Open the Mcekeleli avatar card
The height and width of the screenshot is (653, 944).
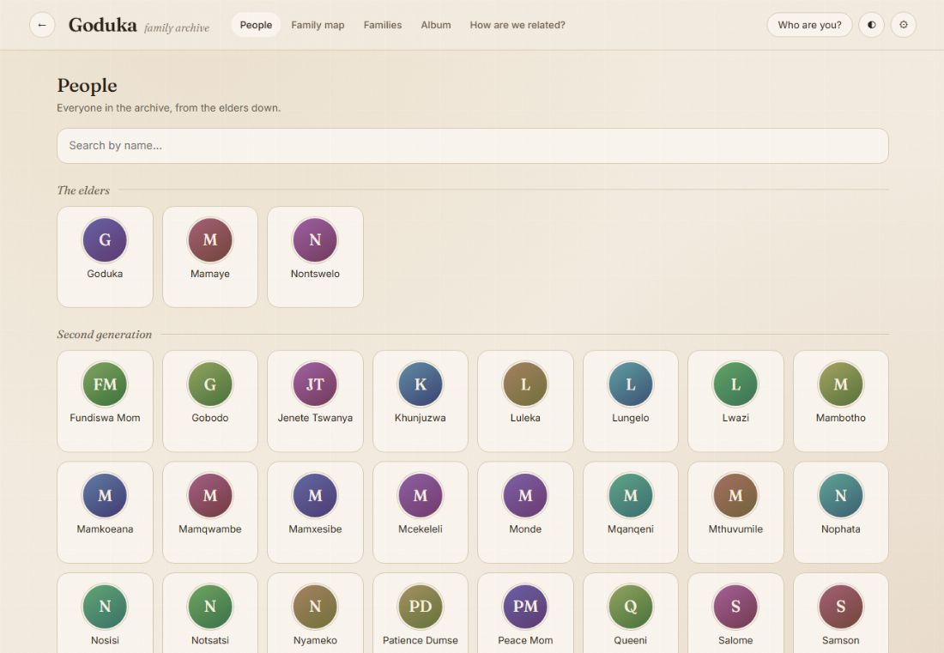pyautogui.click(x=421, y=512)
